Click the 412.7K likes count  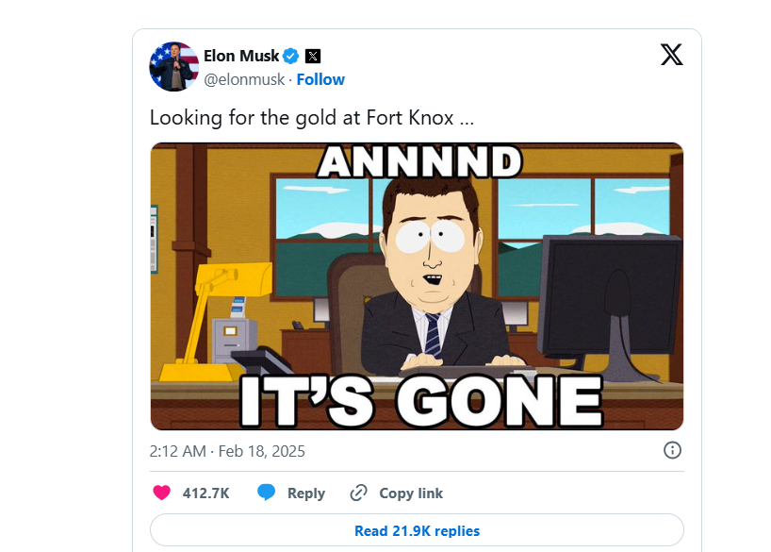[x=205, y=493]
